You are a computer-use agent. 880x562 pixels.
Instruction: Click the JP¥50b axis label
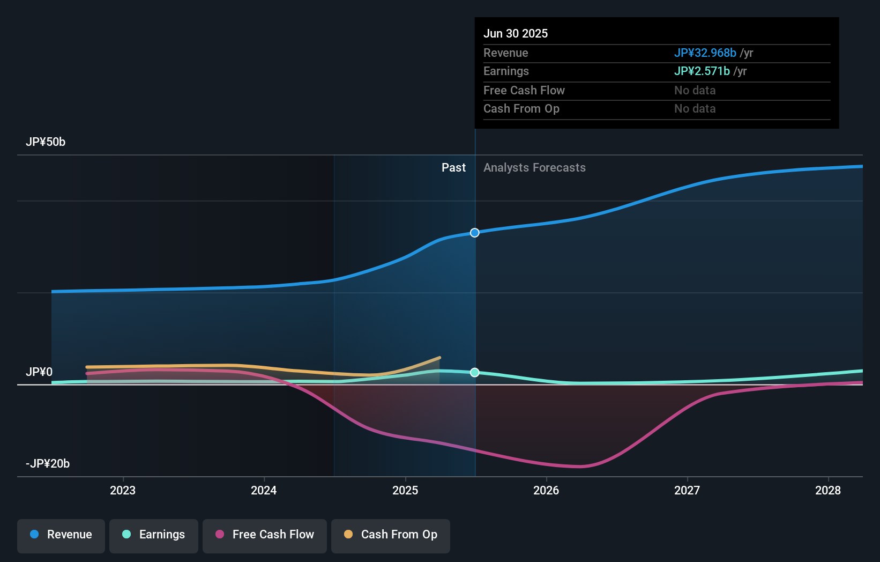tap(46, 142)
